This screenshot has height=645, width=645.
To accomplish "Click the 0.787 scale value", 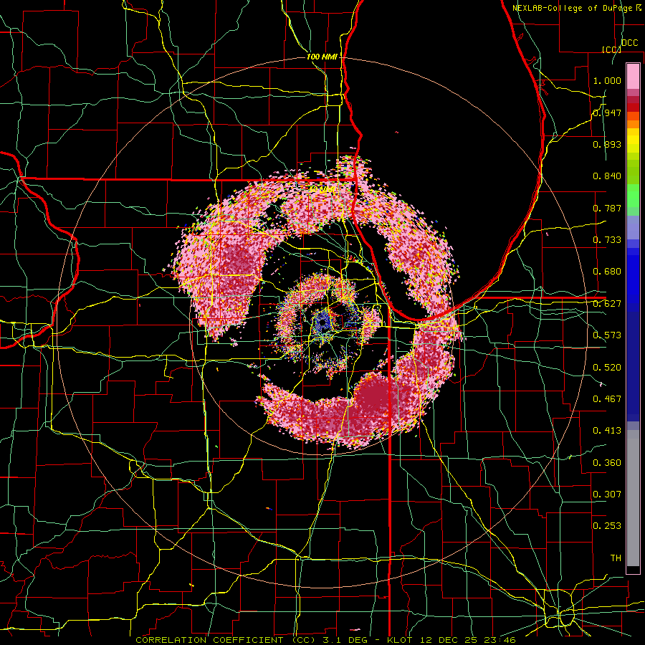I will click(607, 208).
